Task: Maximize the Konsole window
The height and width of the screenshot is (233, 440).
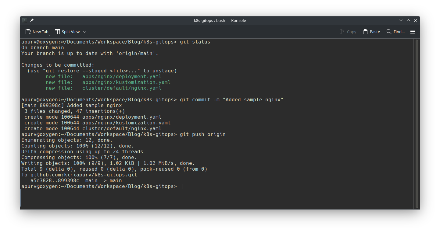Action: pos(408,20)
